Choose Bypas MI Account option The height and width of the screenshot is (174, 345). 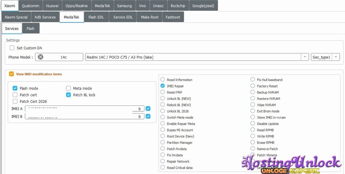(163, 130)
